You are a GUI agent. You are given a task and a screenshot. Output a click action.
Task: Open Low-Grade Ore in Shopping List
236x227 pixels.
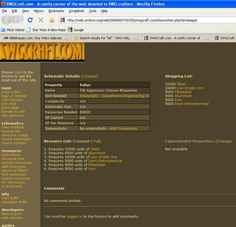(190, 88)
